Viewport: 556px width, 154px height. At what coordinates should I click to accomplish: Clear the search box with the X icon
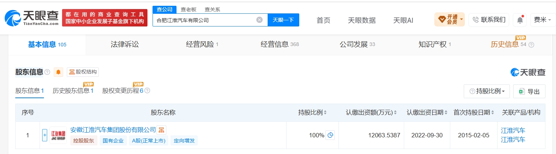click(259, 20)
